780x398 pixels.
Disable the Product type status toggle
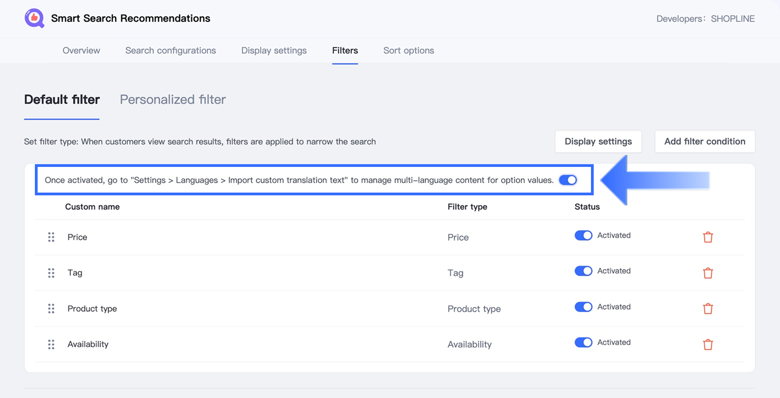pos(583,307)
